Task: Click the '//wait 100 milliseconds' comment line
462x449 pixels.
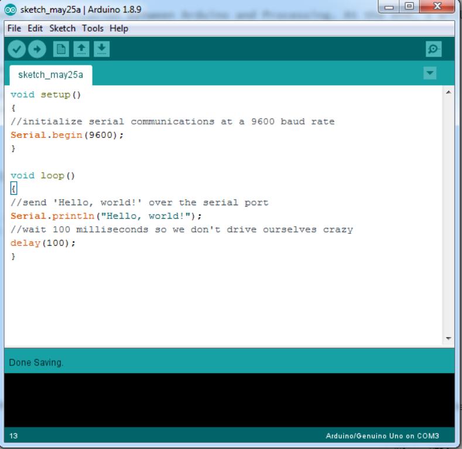Action: (182, 230)
